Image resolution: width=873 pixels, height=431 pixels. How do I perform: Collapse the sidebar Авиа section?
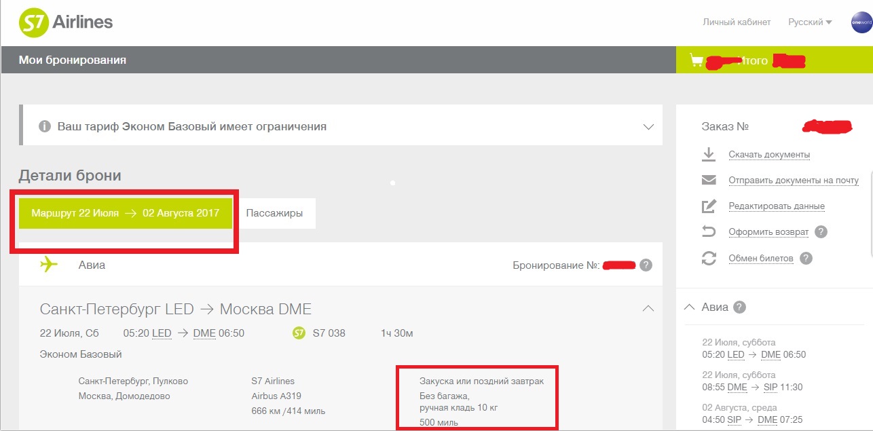[x=690, y=307]
